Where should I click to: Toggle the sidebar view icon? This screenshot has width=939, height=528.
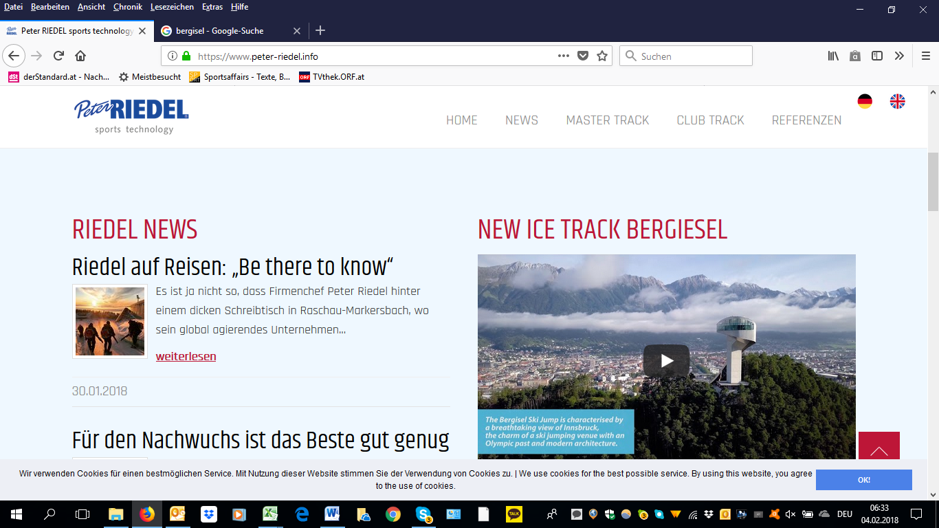pyautogui.click(x=877, y=56)
